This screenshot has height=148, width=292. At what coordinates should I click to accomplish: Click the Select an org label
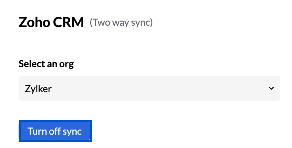tap(46, 64)
